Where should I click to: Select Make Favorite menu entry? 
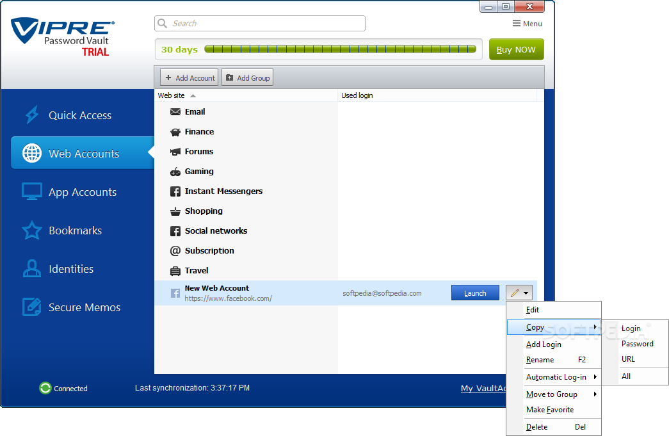(x=554, y=410)
